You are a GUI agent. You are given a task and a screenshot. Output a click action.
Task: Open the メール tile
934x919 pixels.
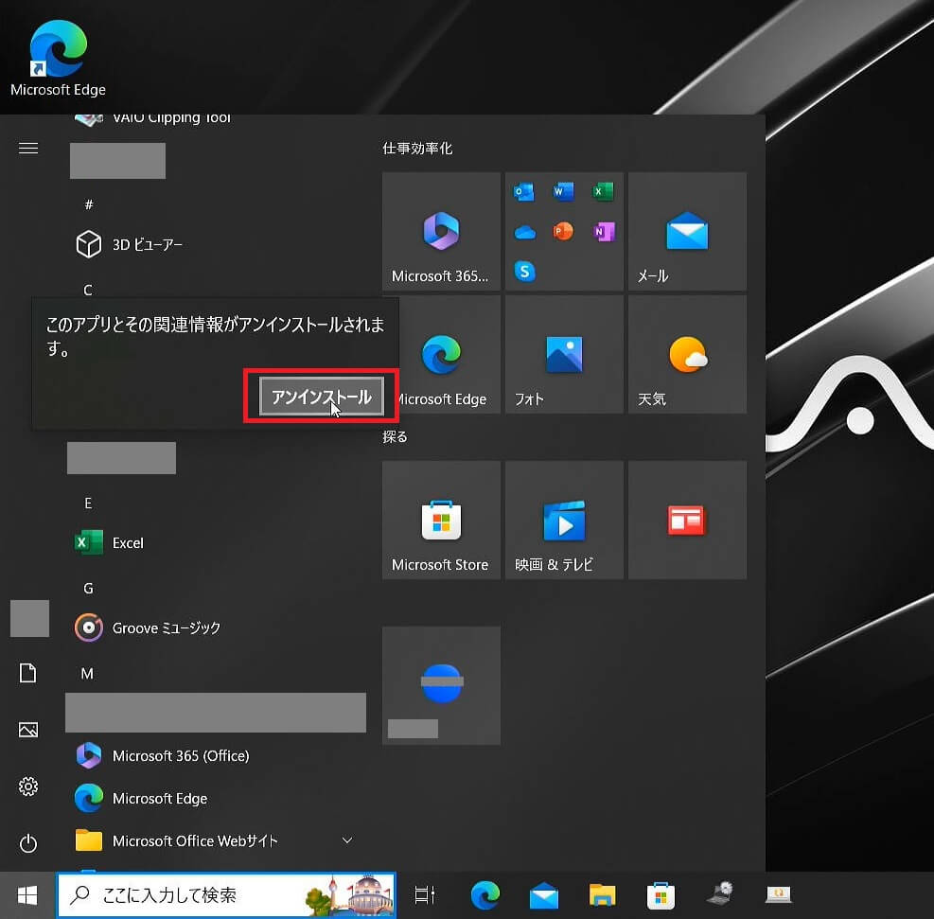pos(687,232)
